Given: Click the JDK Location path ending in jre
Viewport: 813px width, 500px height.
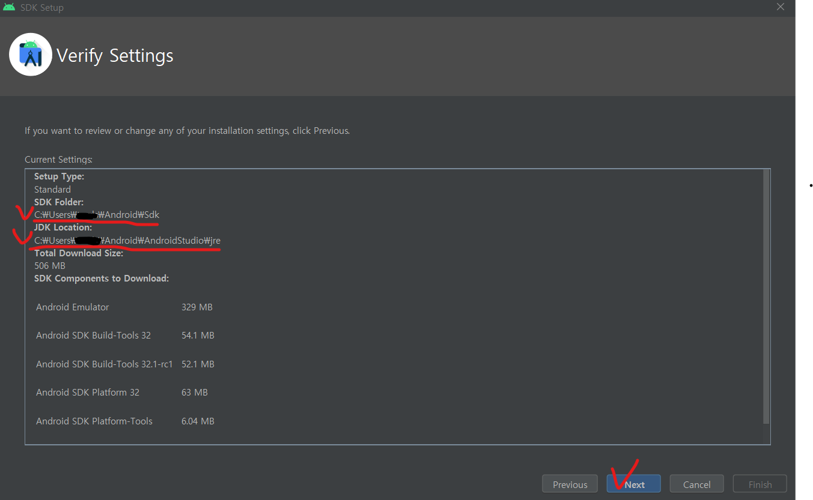Looking at the screenshot, I should pos(127,240).
